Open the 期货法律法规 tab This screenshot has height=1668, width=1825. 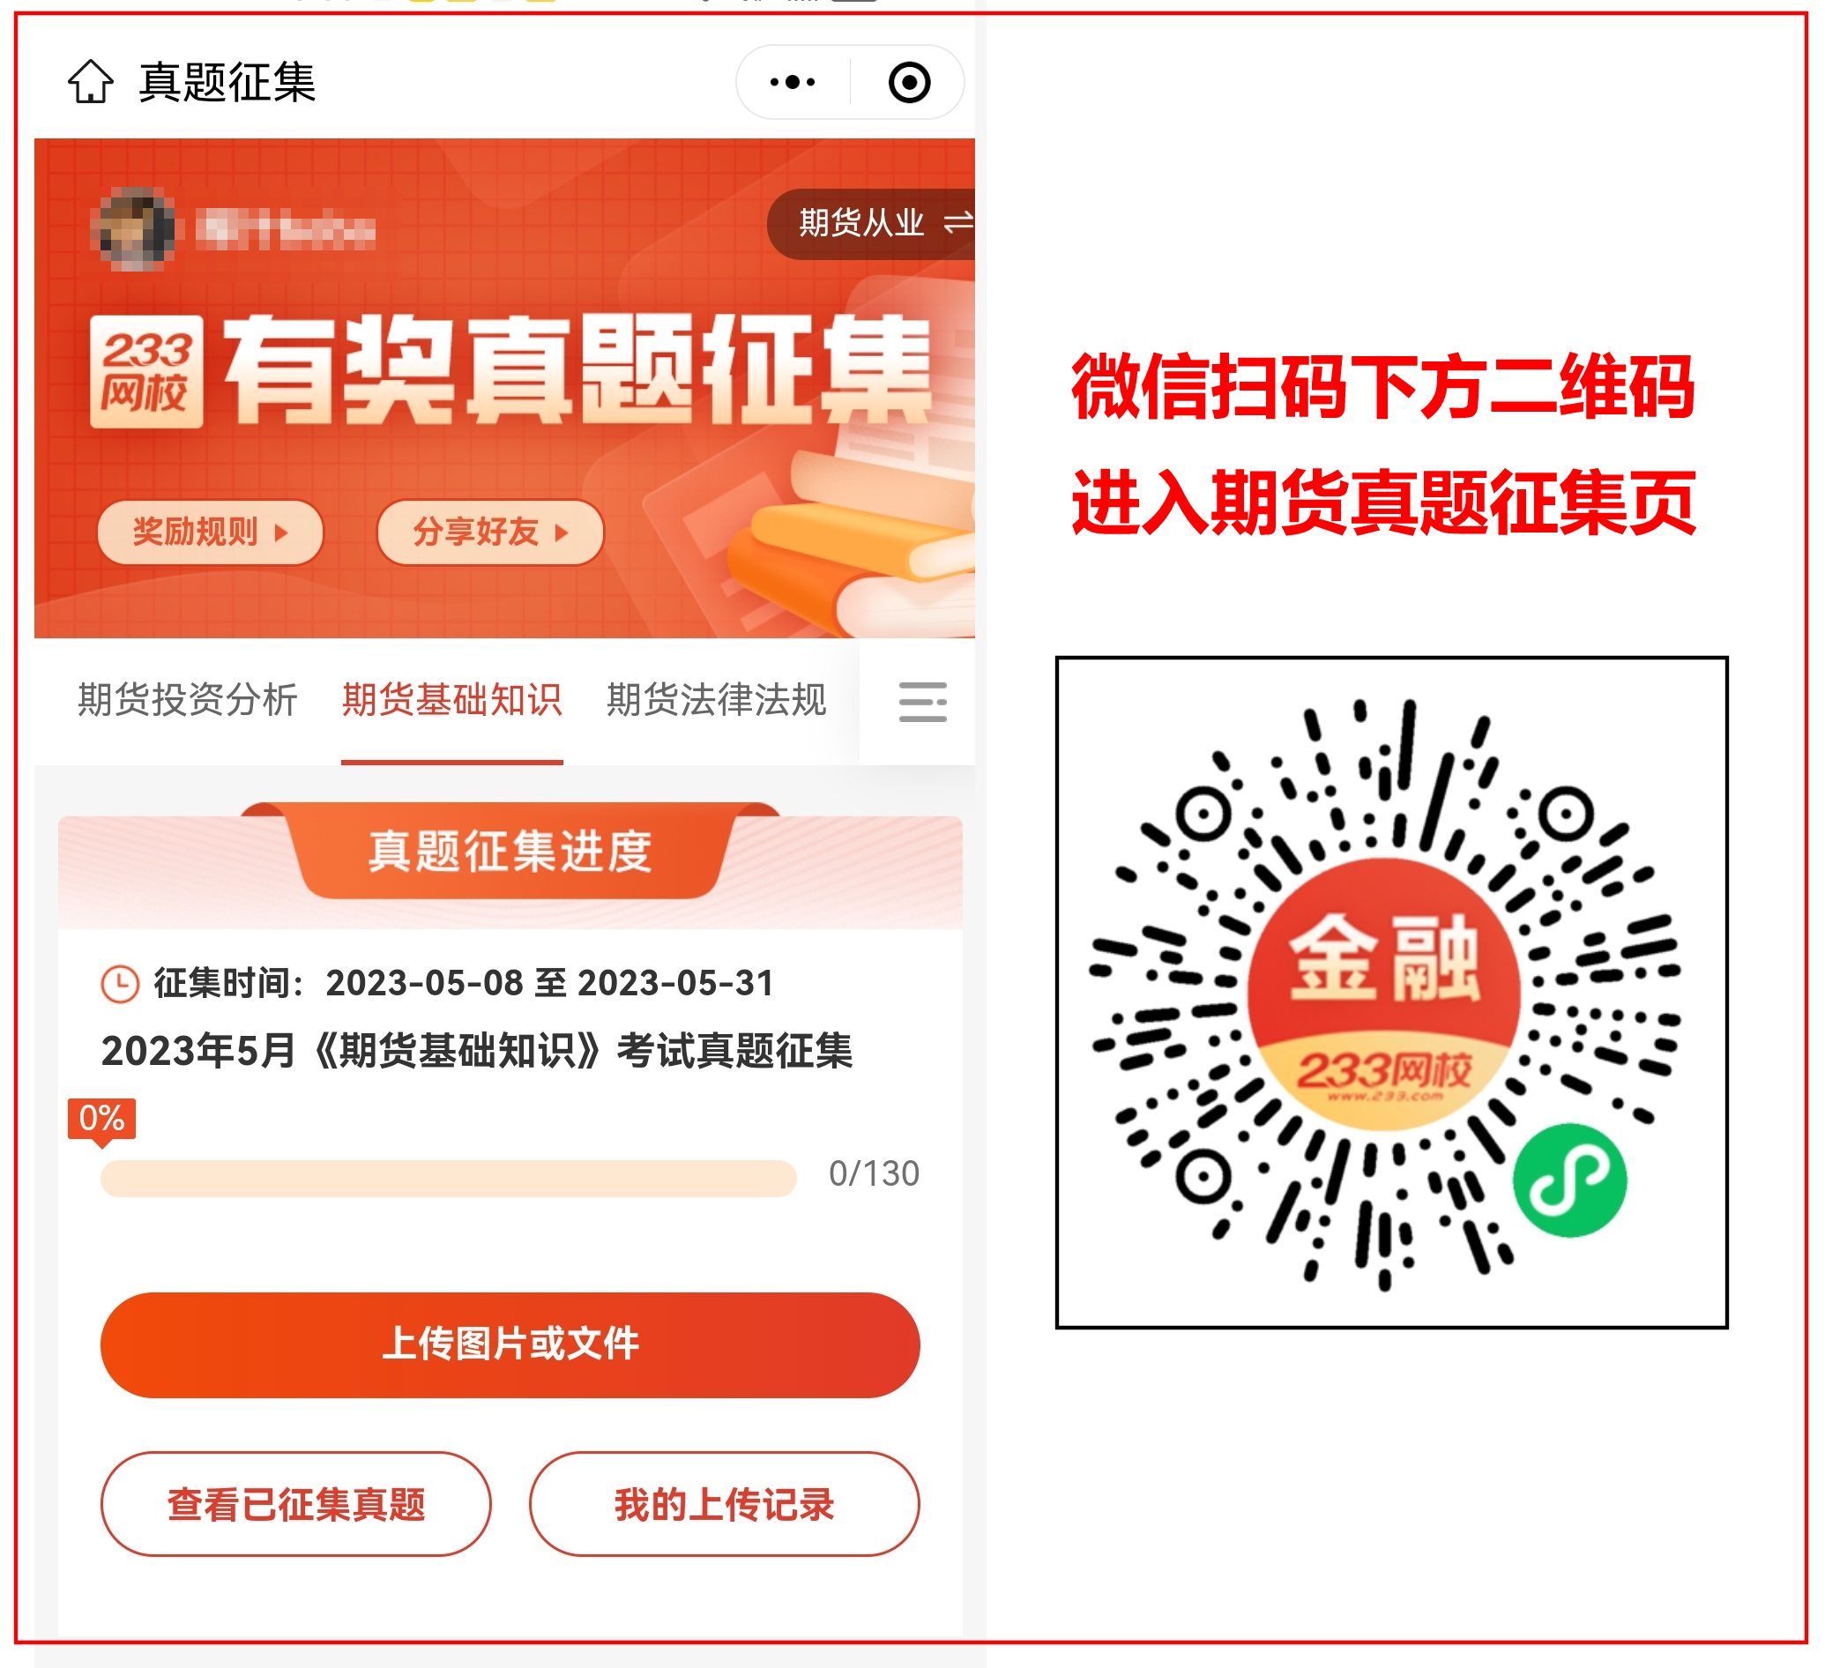[x=716, y=700]
